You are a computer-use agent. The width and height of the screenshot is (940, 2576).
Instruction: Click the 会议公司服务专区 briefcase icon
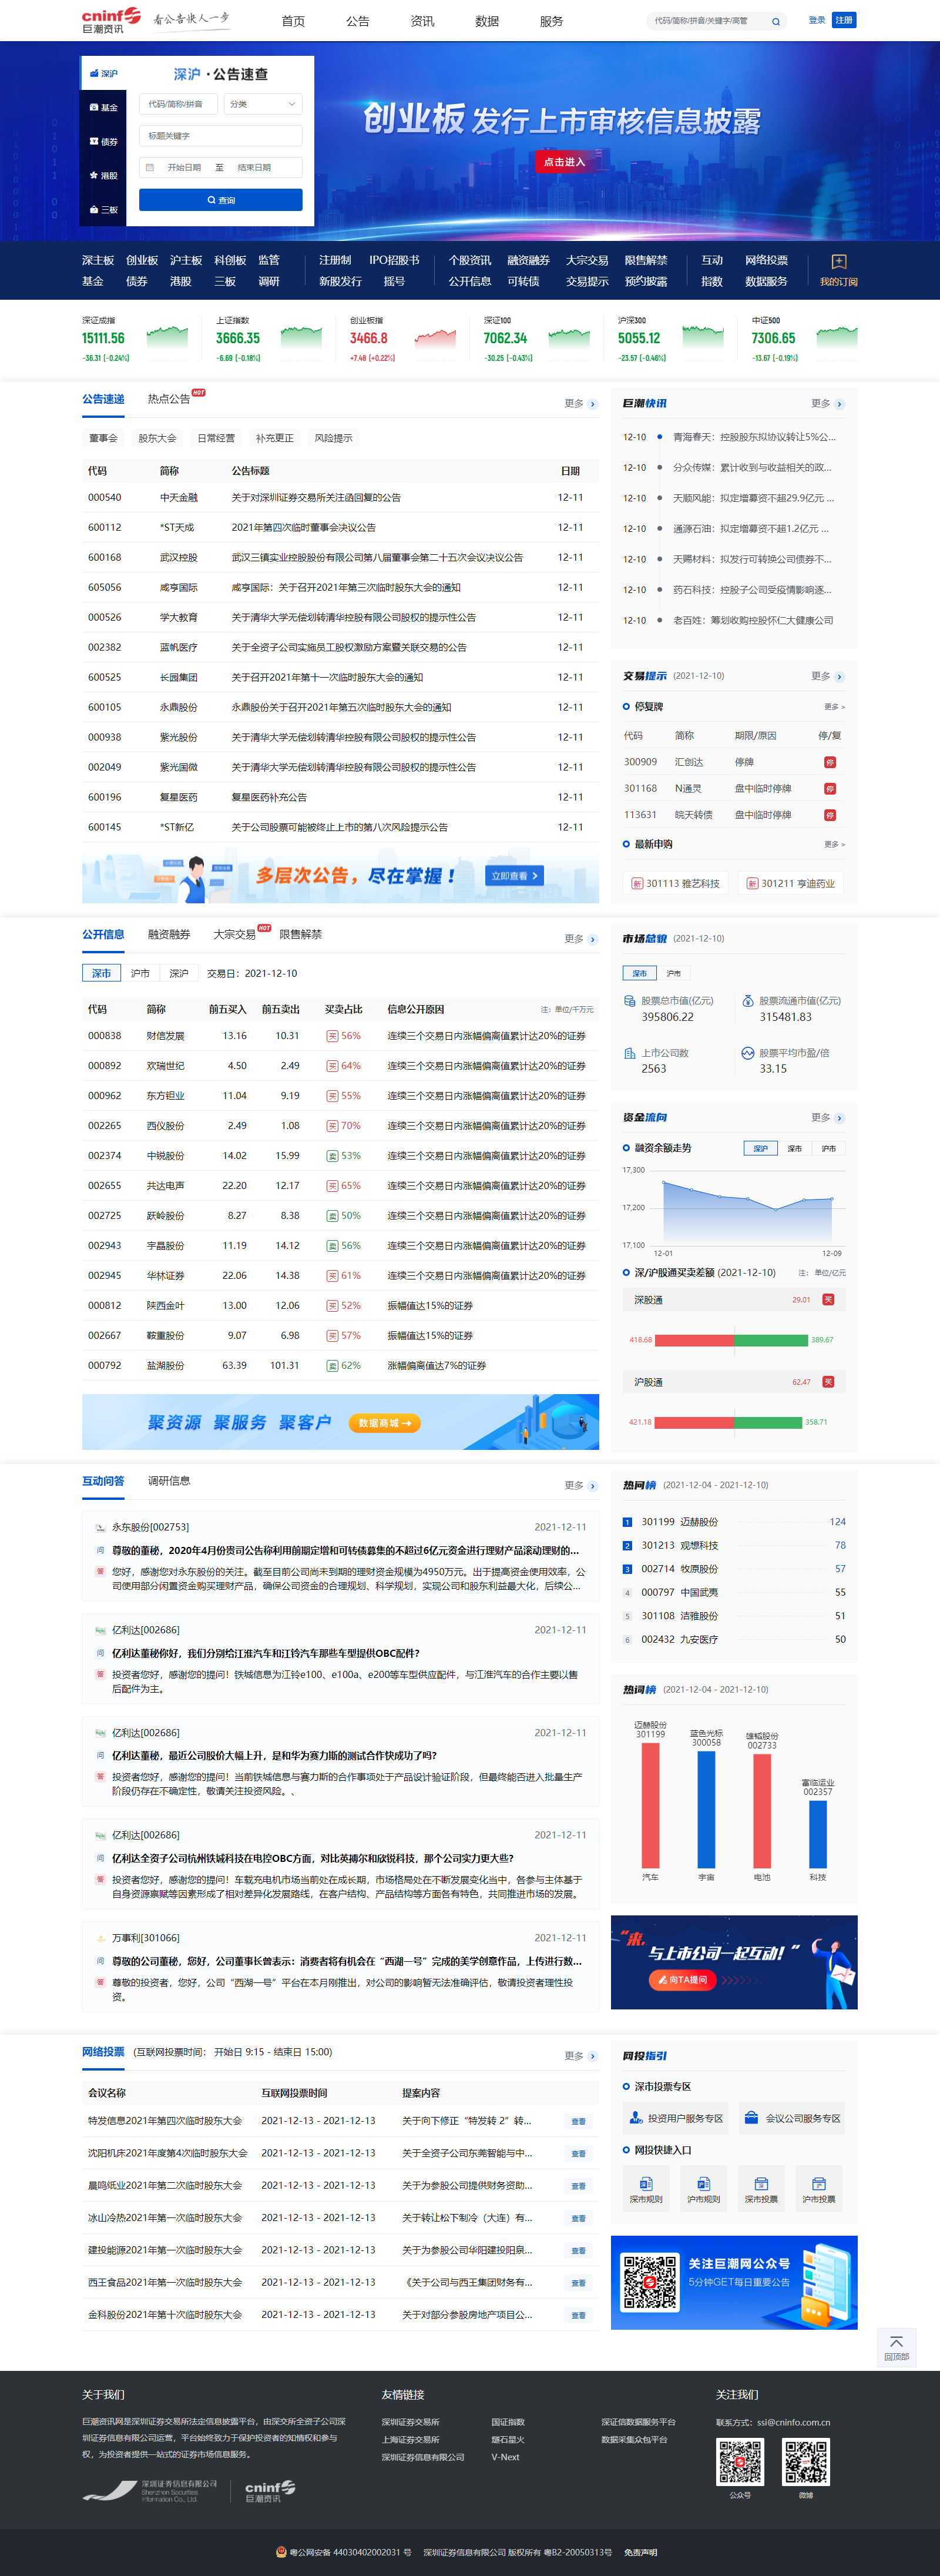coord(751,2117)
